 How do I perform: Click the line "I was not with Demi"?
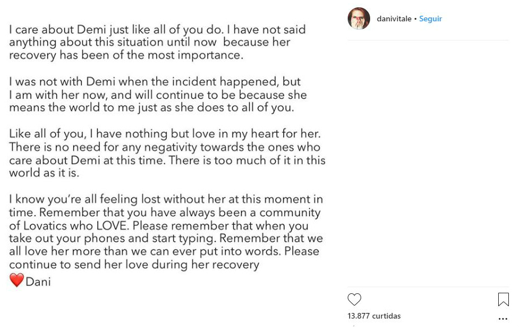pos(155,82)
